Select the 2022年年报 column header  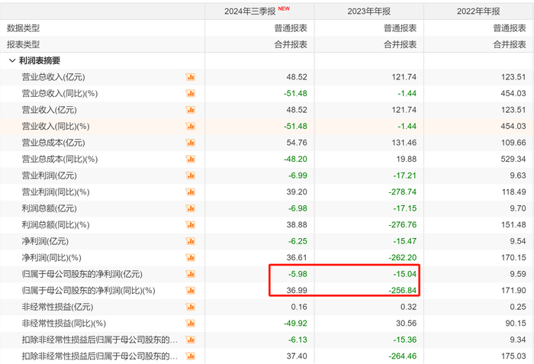point(478,11)
